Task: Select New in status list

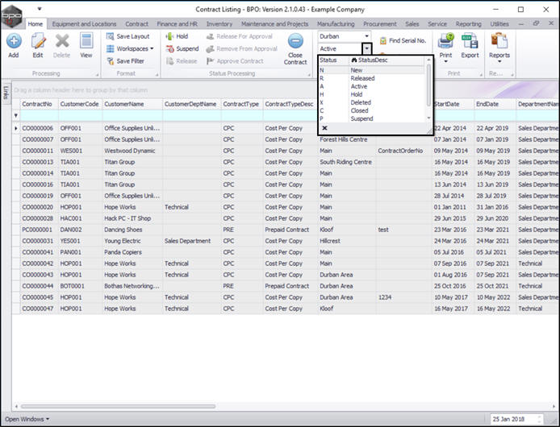Action: point(372,70)
